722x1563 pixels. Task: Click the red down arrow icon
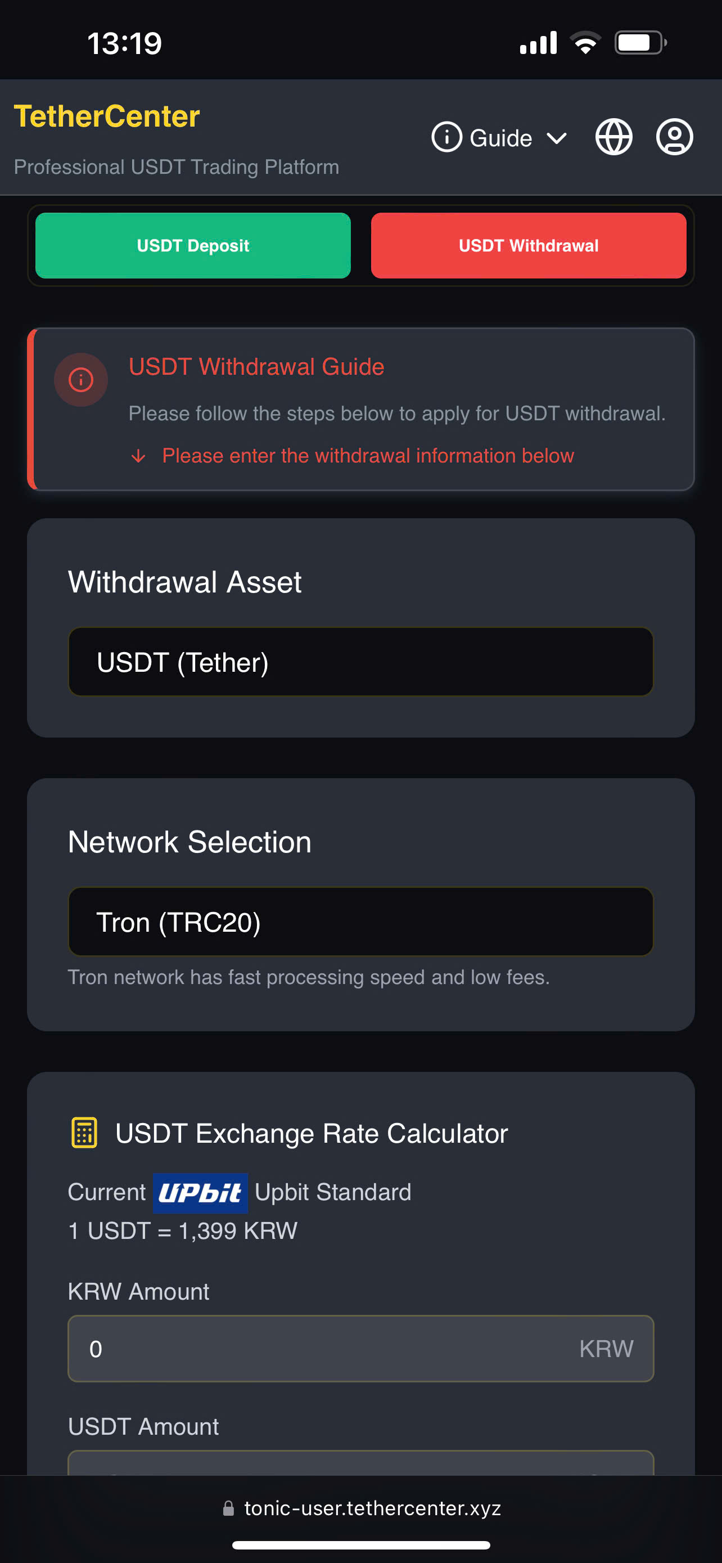point(139,456)
